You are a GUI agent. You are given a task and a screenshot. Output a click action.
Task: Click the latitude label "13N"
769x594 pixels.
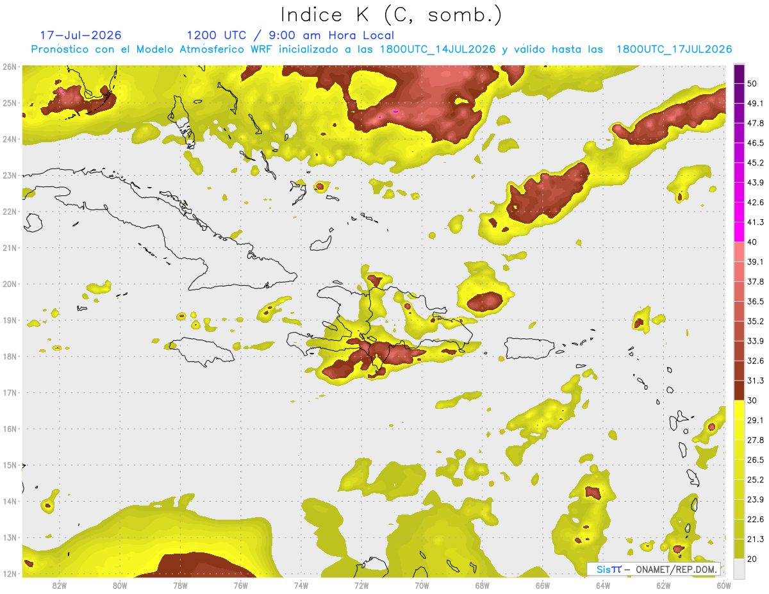pos(9,538)
